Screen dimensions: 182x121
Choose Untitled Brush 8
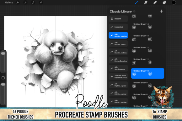pos(147,97)
